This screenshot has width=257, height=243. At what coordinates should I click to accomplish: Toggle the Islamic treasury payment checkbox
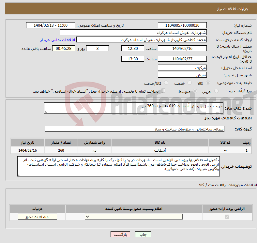(163, 91)
